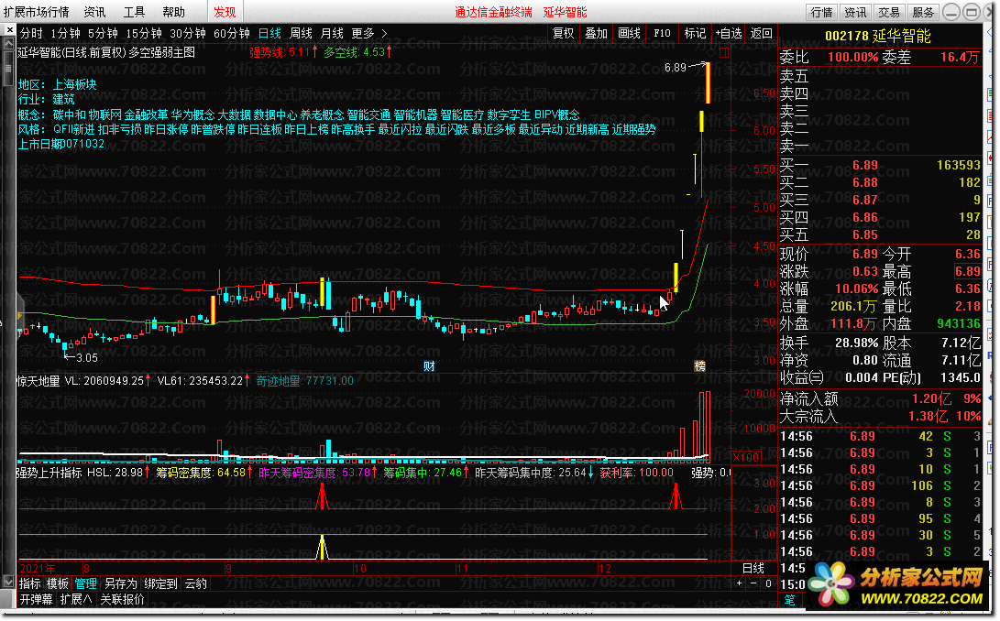Click 另存为 to save template
Viewport: 1000px width, 621px height.
pyautogui.click(x=121, y=583)
